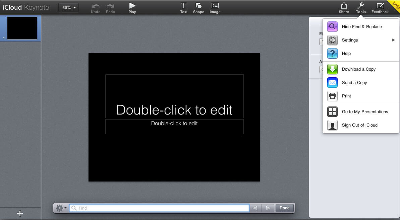
Task: Click the Tools wrench icon
Action: point(361,6)
